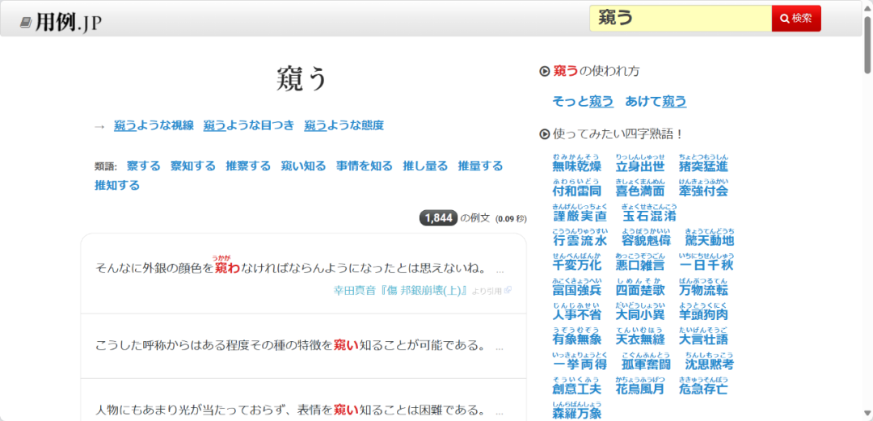Click the そっと窺う usage link
The height and width of the screenshot is (421, 873).
tap(583, 101)
